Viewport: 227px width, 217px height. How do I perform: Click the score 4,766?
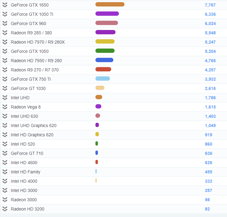point(210,61)
